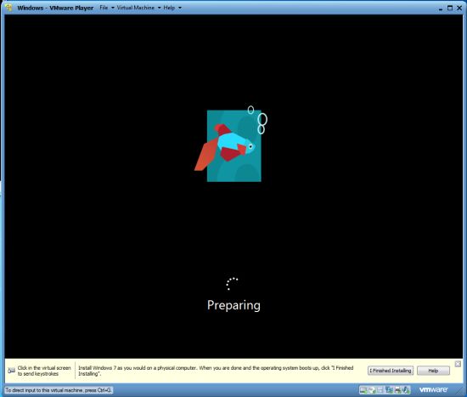467x397 pixels.
Task: Click "To direct input to this virtual machine" status text
Action: 59,390
